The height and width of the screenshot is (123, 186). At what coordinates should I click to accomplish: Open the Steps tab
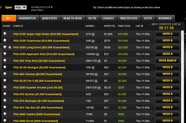[x=148, y=18]
